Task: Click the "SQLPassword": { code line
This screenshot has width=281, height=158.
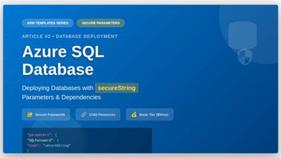Action: click(x=43, y=140)
